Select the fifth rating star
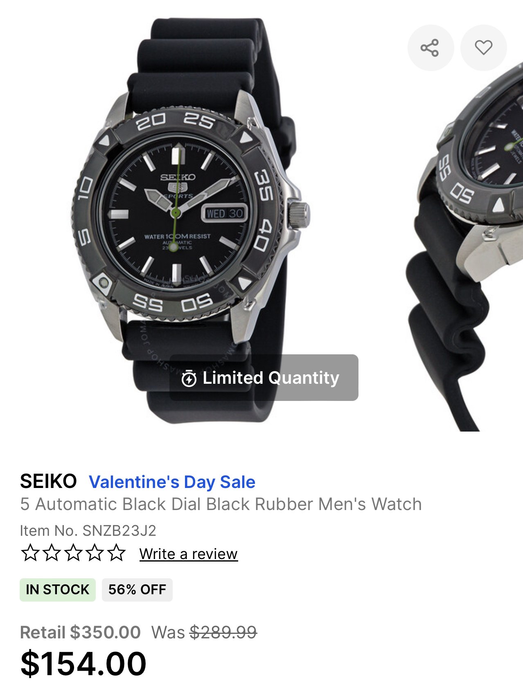 117,553
